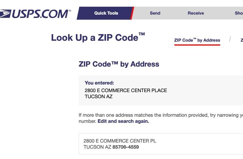Open the partially visible Shop menu

point(239,13)
